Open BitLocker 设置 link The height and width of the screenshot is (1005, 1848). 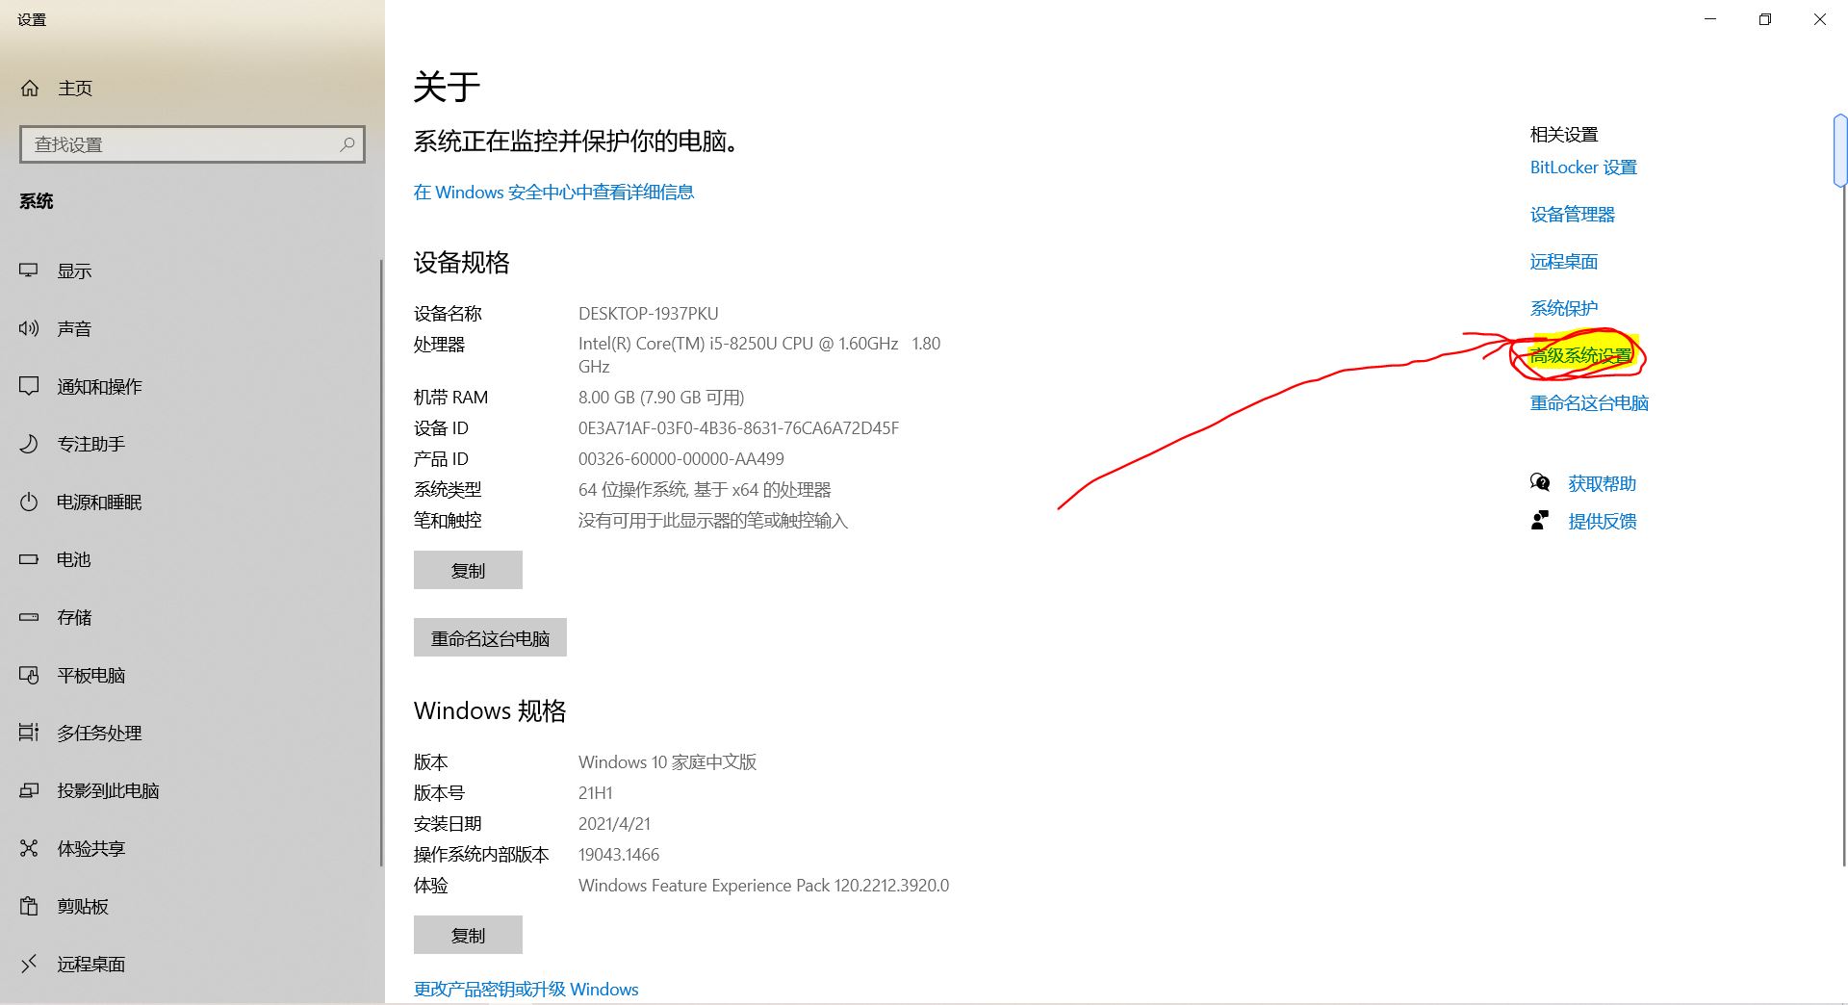point(1583,167)
